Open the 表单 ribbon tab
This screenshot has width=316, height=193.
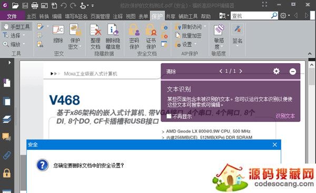[143, 16]
